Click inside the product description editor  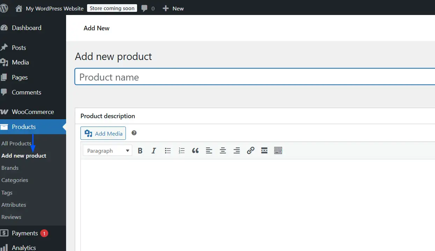(258, 205)
